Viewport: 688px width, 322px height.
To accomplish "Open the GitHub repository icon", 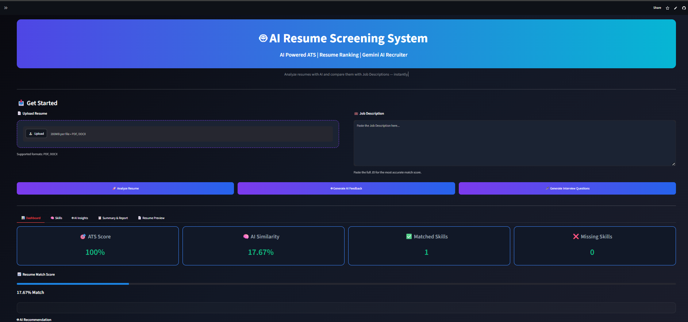I will tap(684, 8).
